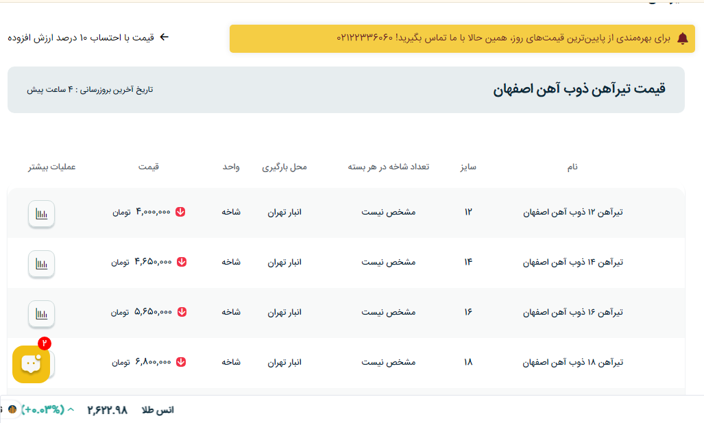This screenshot has width=704, height=423.
Task: Open price chart for تیرآهن ۱۲ row
Action: [41, 213]
